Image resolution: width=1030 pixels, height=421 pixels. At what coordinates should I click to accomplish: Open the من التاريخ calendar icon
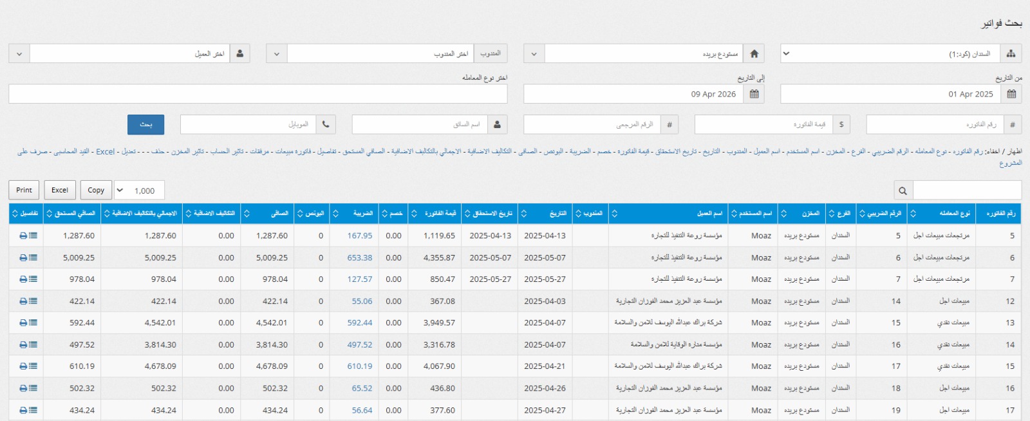(x=1011, y=94)
